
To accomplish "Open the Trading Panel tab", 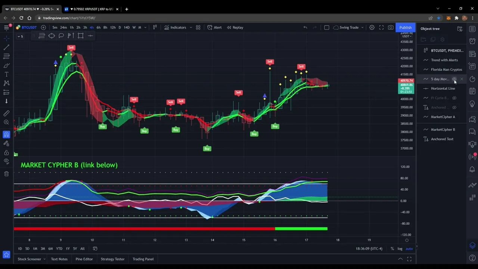I will click(x=143, y=259).
